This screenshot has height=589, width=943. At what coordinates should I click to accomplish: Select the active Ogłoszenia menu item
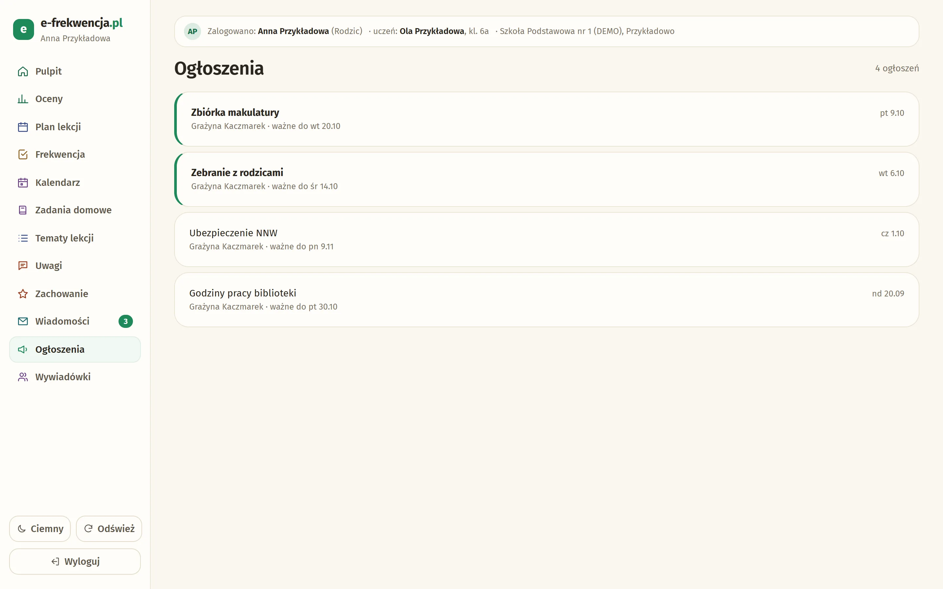tap(75, 349)
